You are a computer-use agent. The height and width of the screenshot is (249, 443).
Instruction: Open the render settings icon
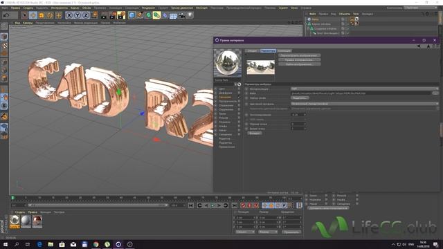[x=121, y=15]
